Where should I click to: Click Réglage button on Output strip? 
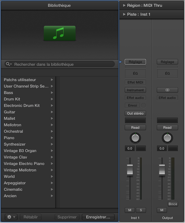pyautogui.click(x=167, y=62)
